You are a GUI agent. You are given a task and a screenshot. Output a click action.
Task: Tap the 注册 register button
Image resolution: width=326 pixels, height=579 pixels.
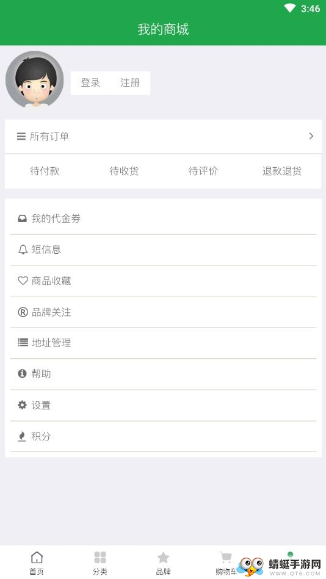[x=130, y=83]
